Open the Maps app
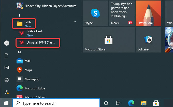This screenshot has height=107, width=173. point(24,70)
